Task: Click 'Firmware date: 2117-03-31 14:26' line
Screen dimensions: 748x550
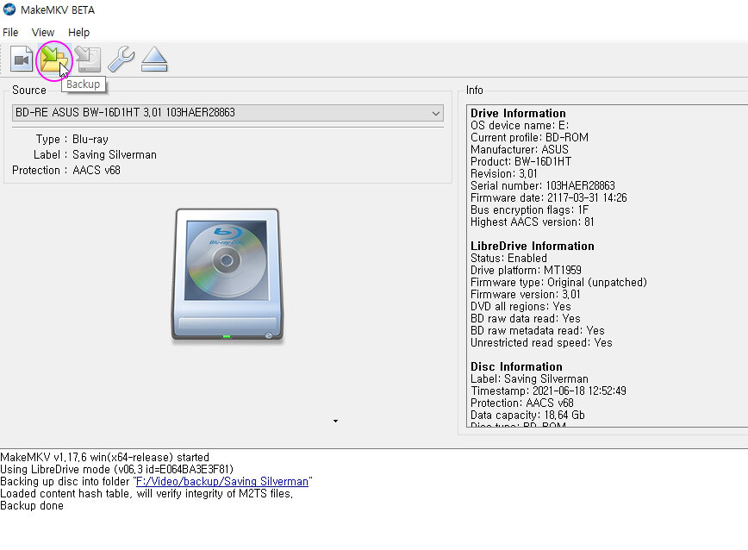Action: [549, 198]
